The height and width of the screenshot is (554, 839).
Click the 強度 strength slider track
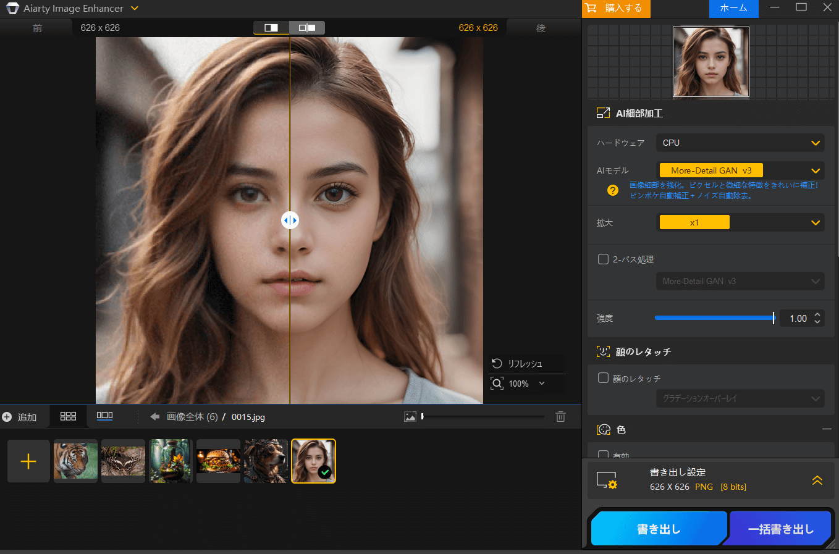click(x=714, y=318)
